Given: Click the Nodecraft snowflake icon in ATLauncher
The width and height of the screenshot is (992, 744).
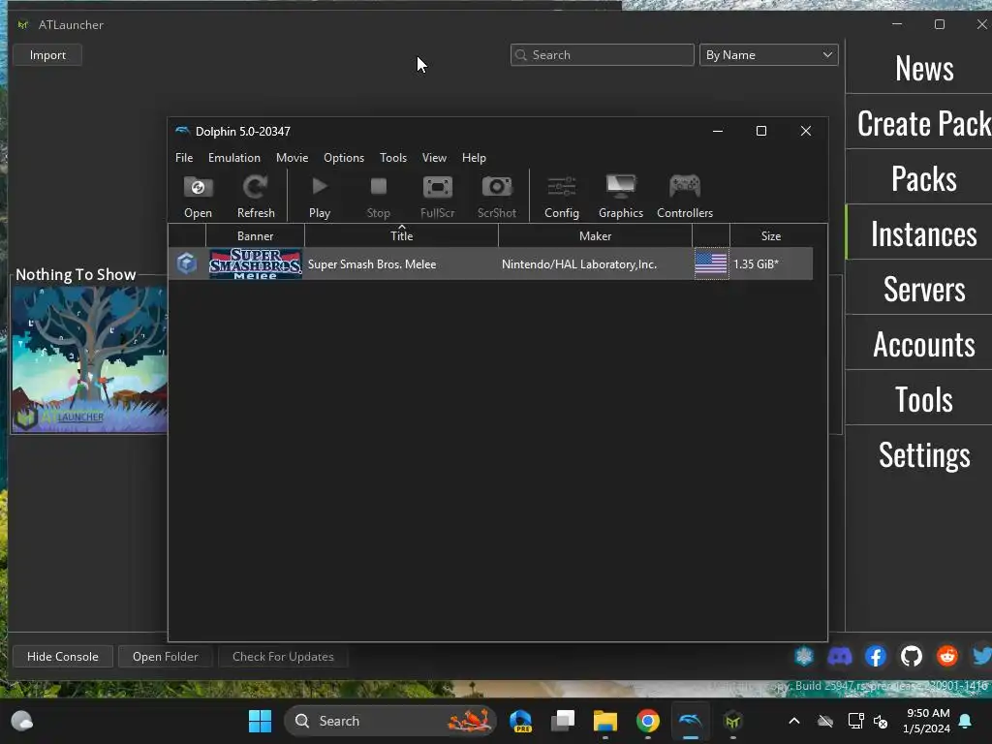Looking at the screenshot, I should point(804,656).
